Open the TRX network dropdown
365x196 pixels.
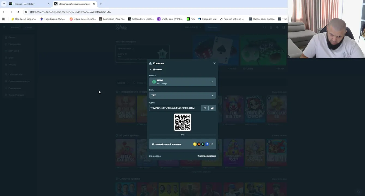click(x=182, y=95)
